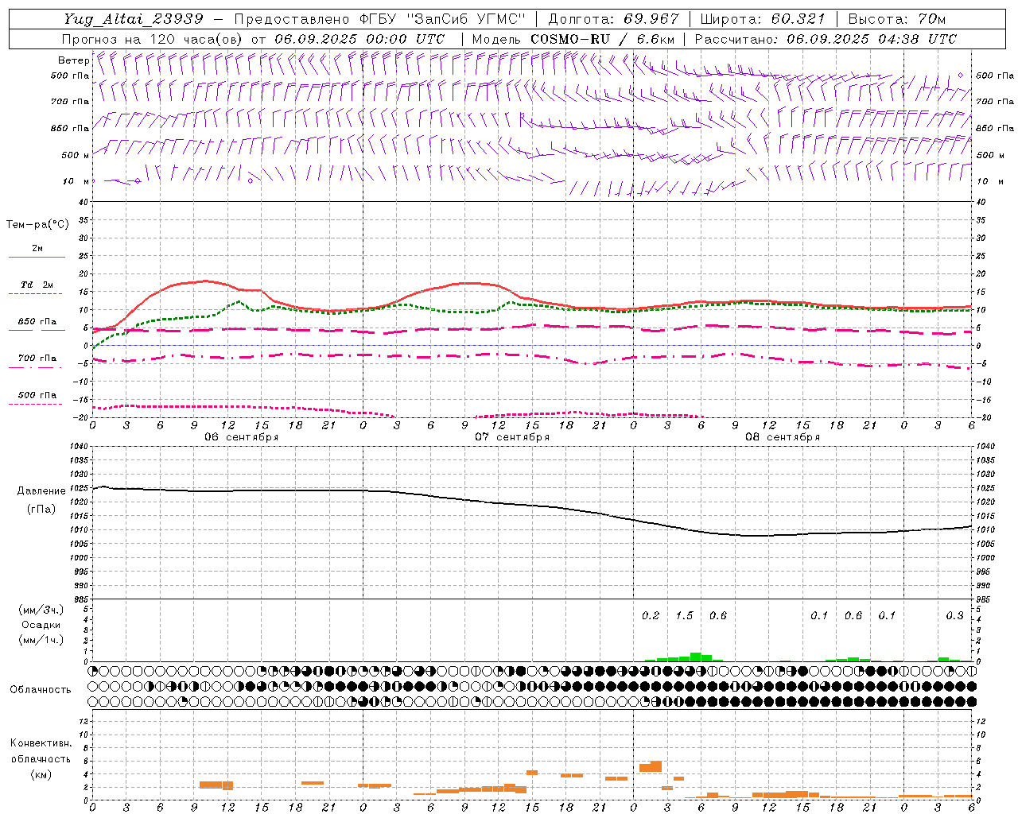Viewport: 1018px width, 814px height.
Task: Click the "08 сентября" date label
Action: (783, 437)
